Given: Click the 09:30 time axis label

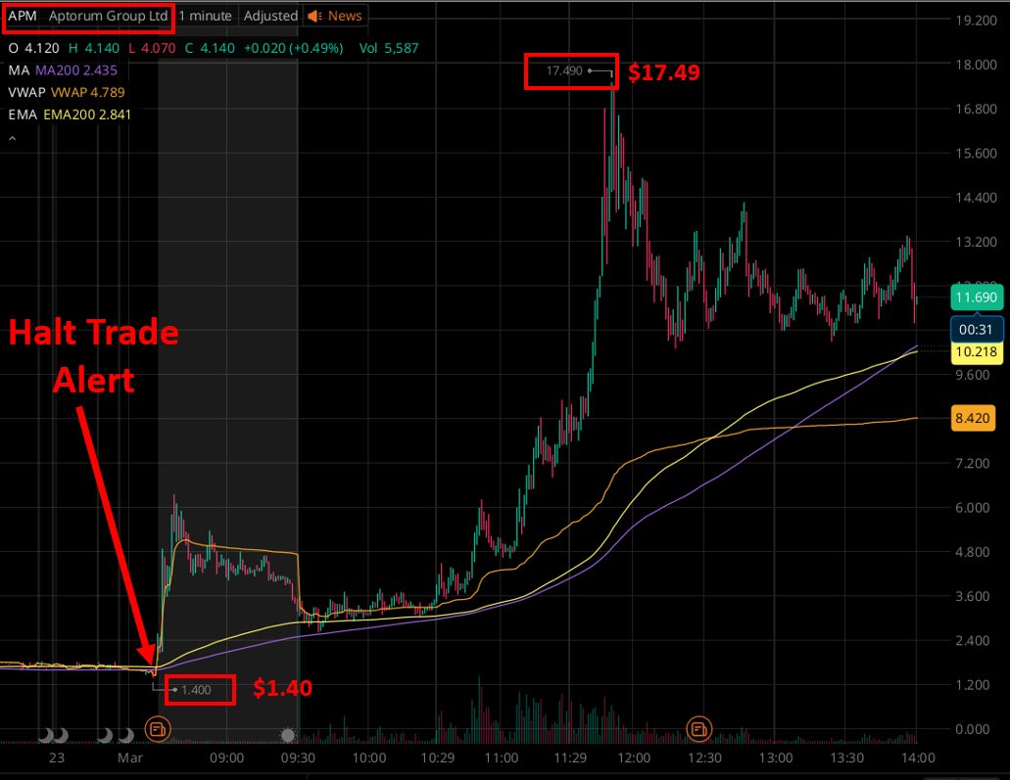Looking at the screenshot, I should [x=298, y=757].
